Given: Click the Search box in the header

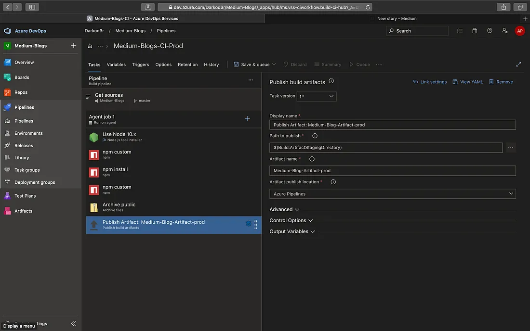Looking at the screenshot, I should coord(417,31).
